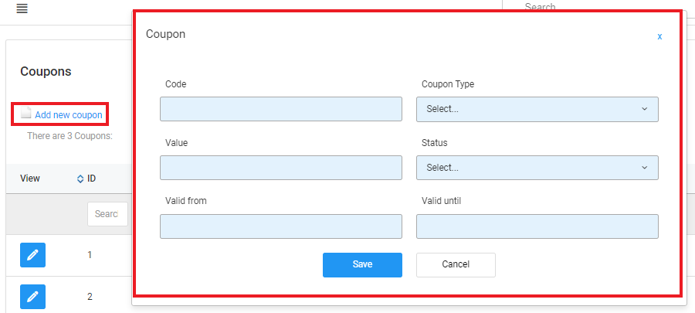Select the Valid from date field
Viewport: 695px width, 313px height.
point(280,226)
